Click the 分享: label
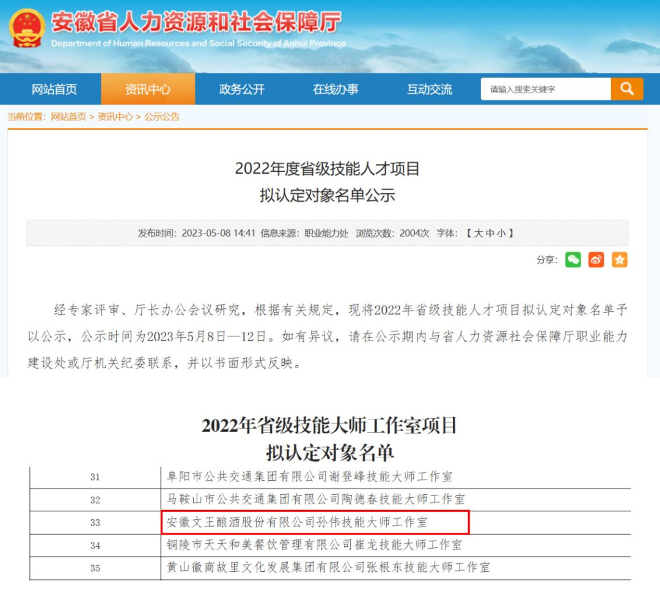This screenshot has height=600, width=660. click(547, 259)
